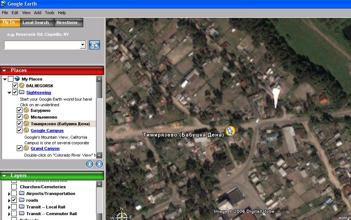Click the Grand Canyon link
351x220 pixels.
coord(45,148)
